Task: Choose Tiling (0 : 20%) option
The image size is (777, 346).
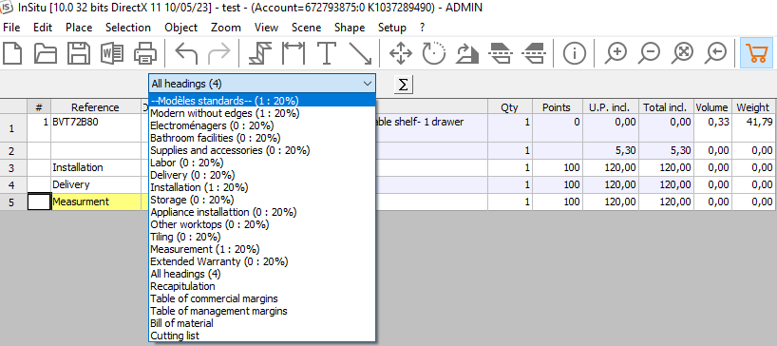Action: (x=262, y=237)
